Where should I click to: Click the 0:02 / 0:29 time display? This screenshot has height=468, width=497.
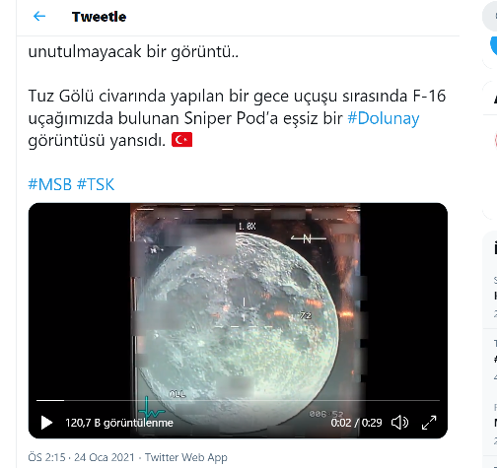click(x=356, y=423)
